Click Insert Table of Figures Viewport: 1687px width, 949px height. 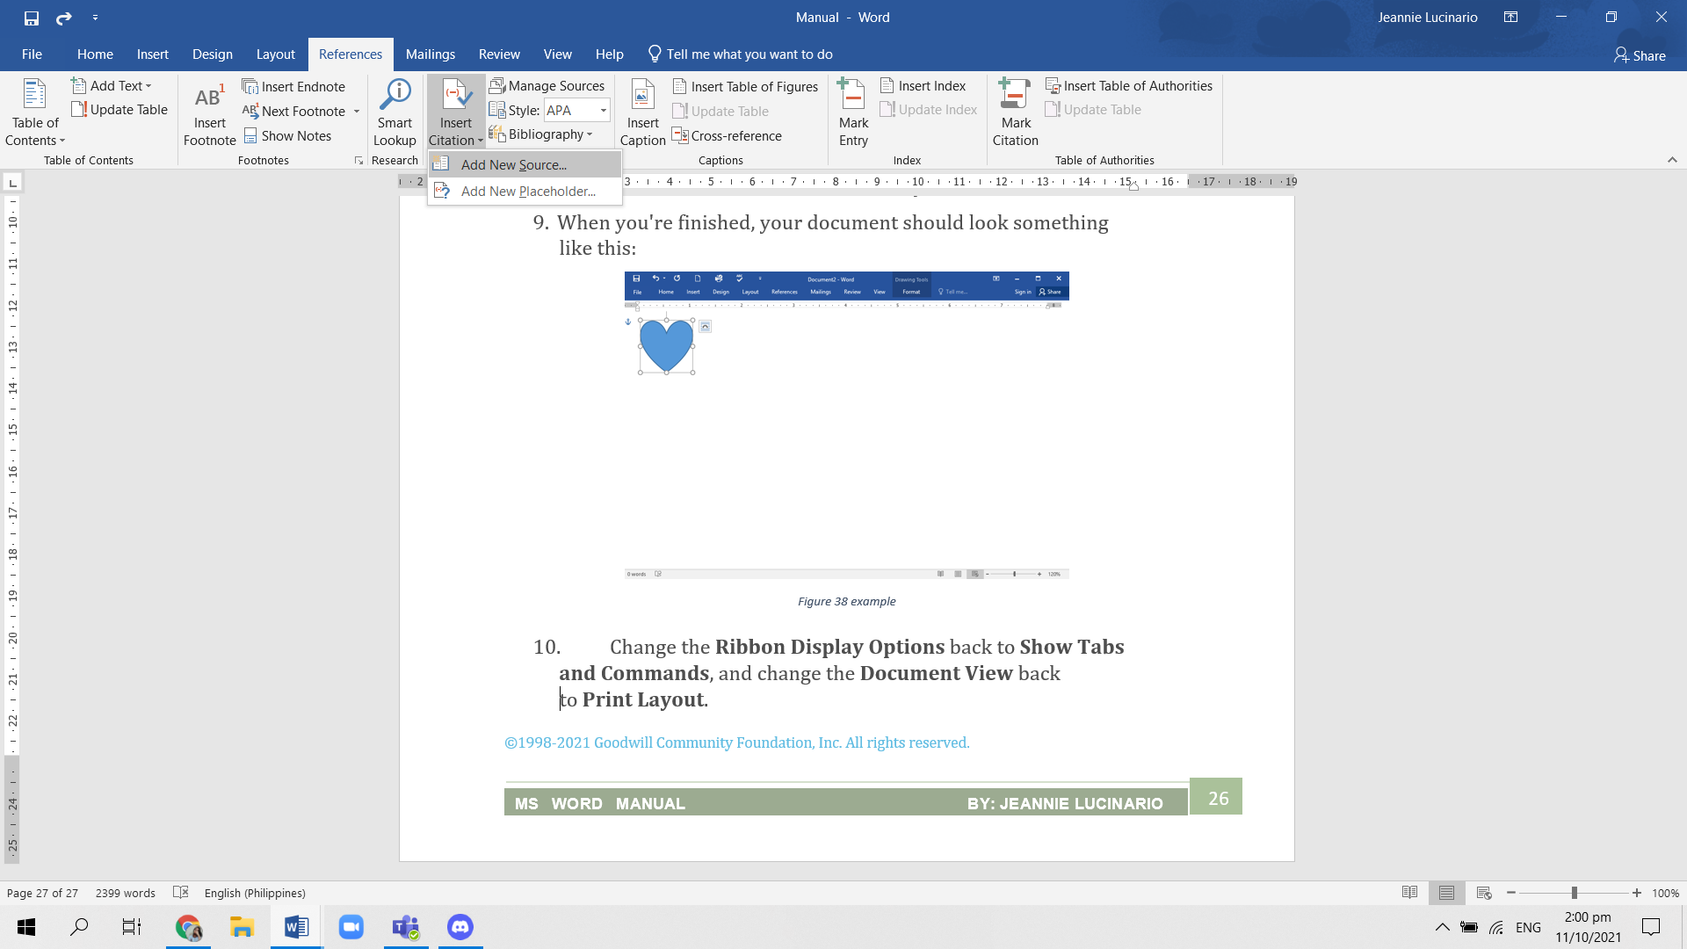745,87
